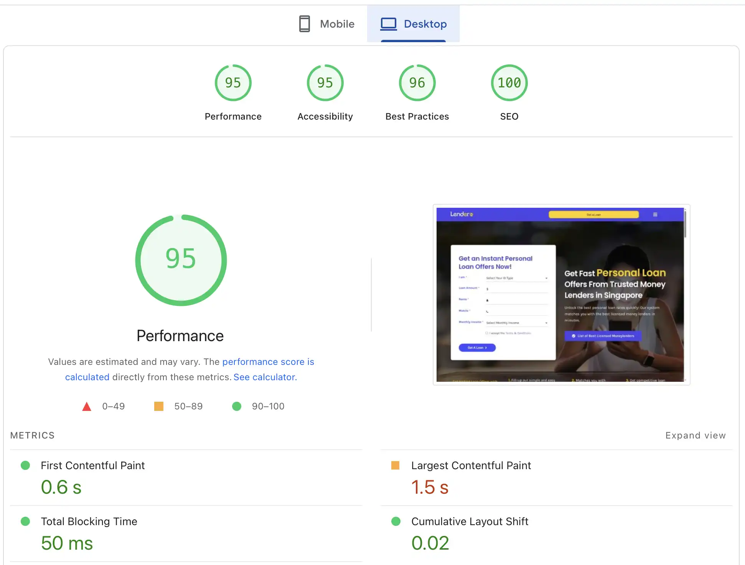Expand the Largest Contentful Paint metric
This screenshot has height=565, width=745.
coord(471,465)
